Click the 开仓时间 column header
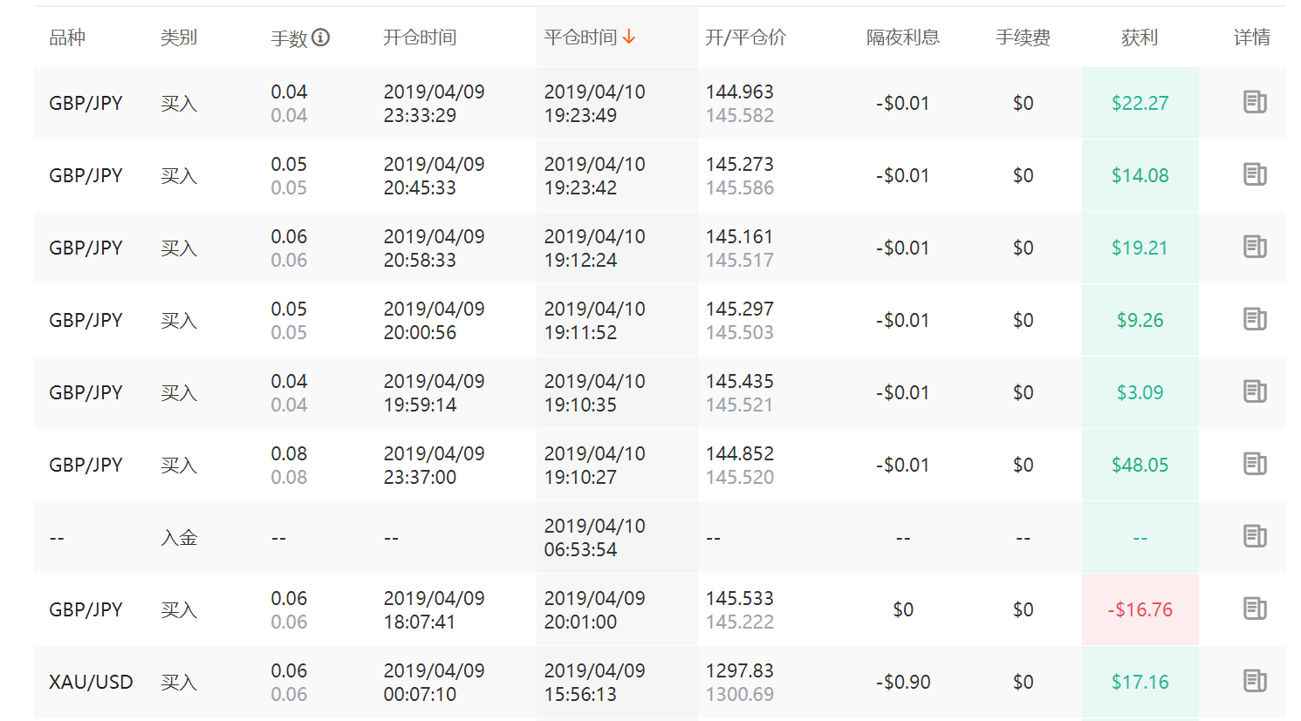This screenshot has height=721, width=1301. [x=420, y=37]
